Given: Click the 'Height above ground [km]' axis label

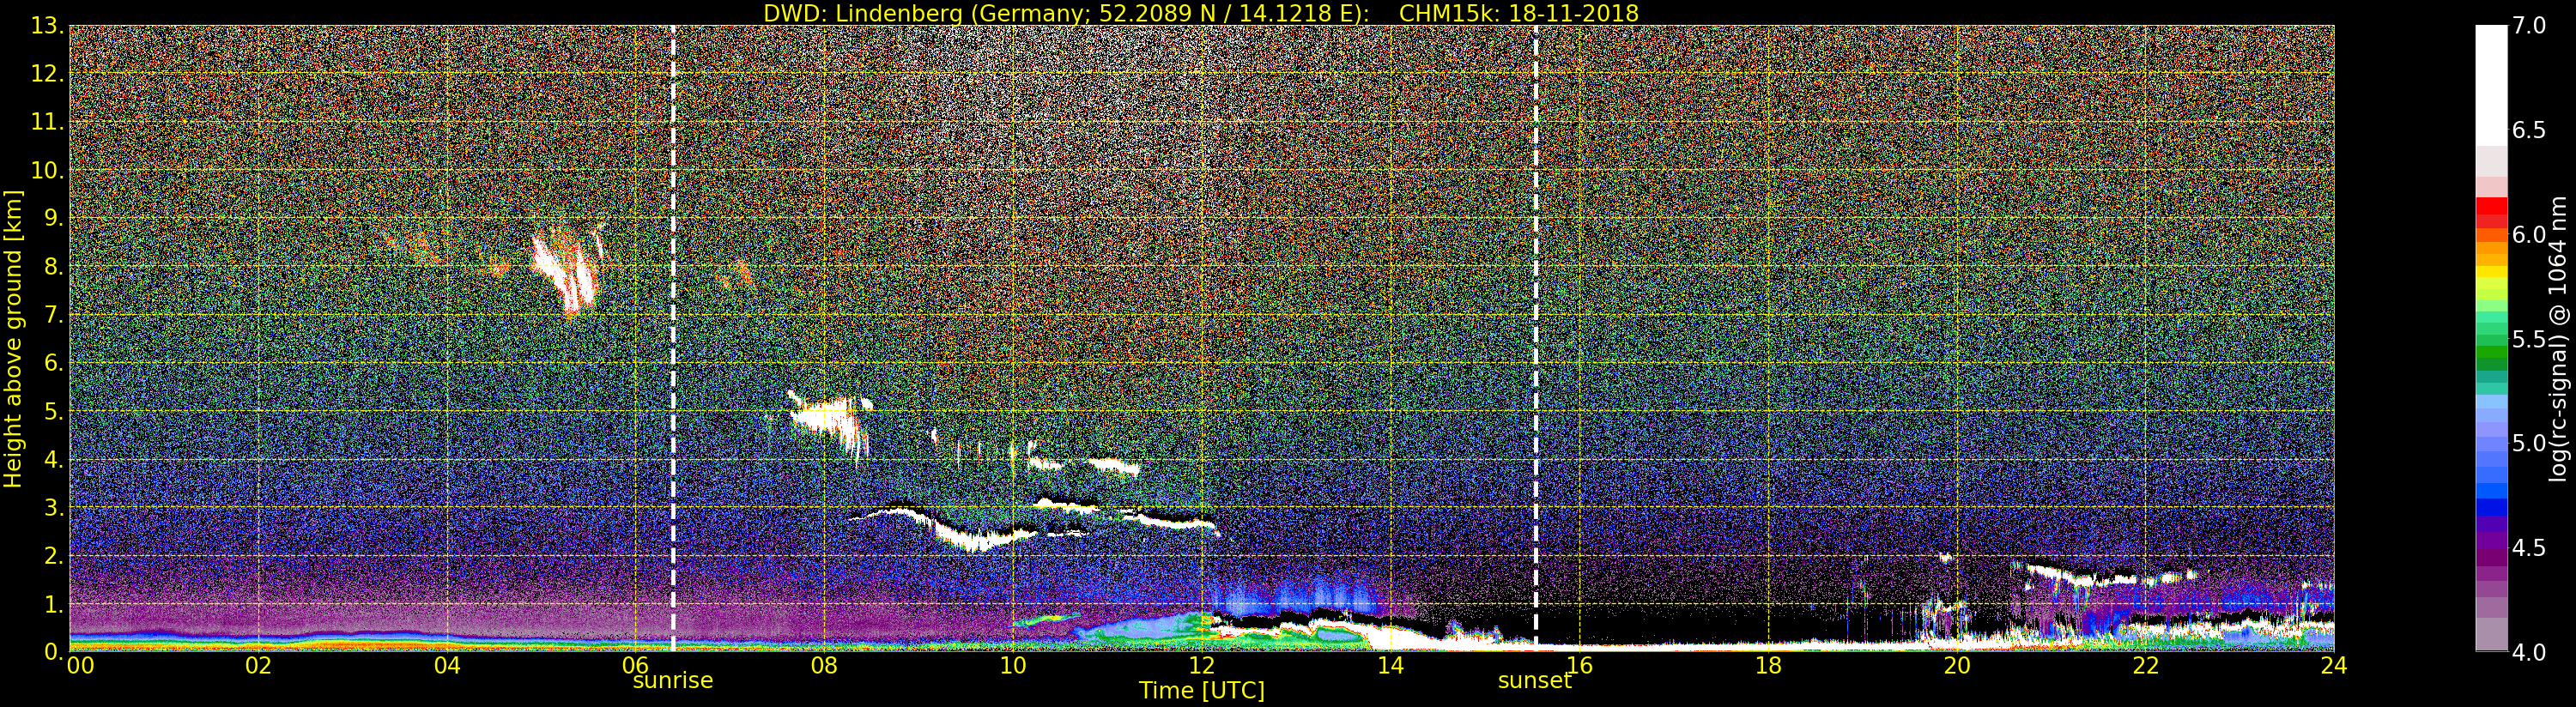Looking at the screenshot, I should [13, 338].
